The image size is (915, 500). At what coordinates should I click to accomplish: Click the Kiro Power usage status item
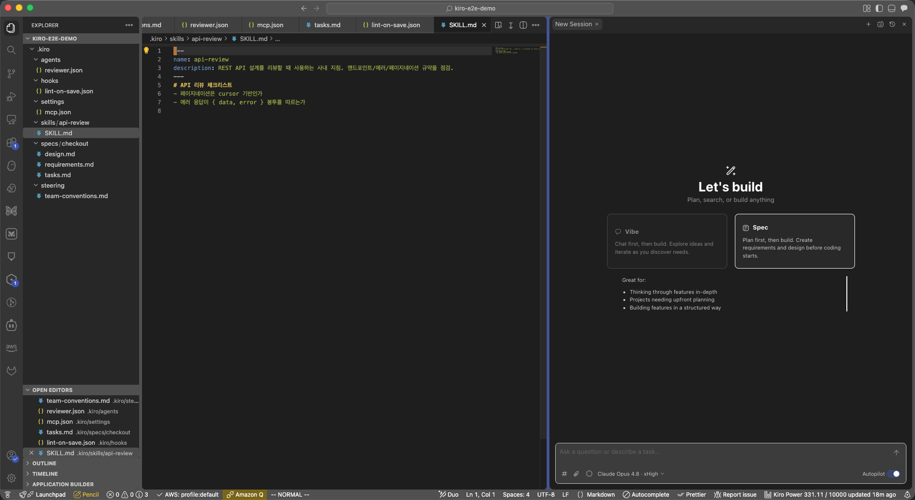[x=830, y=495]
